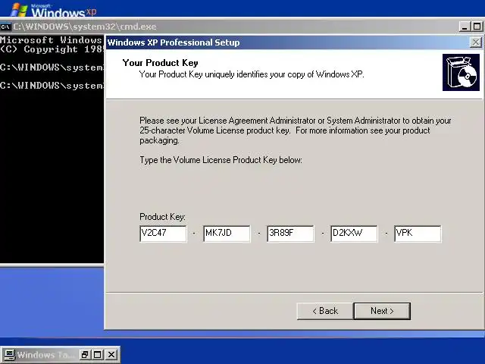Click 'Microsoft Windows' line in cmd window

(x=51, y=40)
